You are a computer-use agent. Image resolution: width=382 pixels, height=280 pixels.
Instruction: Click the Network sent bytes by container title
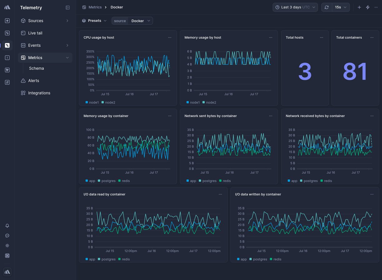click(211, 116)
